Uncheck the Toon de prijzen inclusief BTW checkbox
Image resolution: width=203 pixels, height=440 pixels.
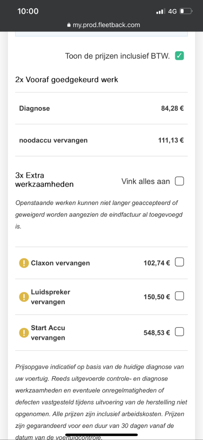click(179, 56)
